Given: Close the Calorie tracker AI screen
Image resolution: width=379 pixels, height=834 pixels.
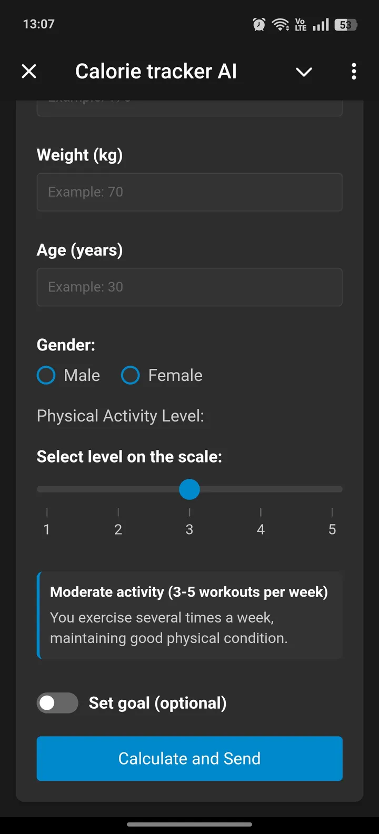Looking at the screenshot, I should pyautogui.click(x=29, y=71).
